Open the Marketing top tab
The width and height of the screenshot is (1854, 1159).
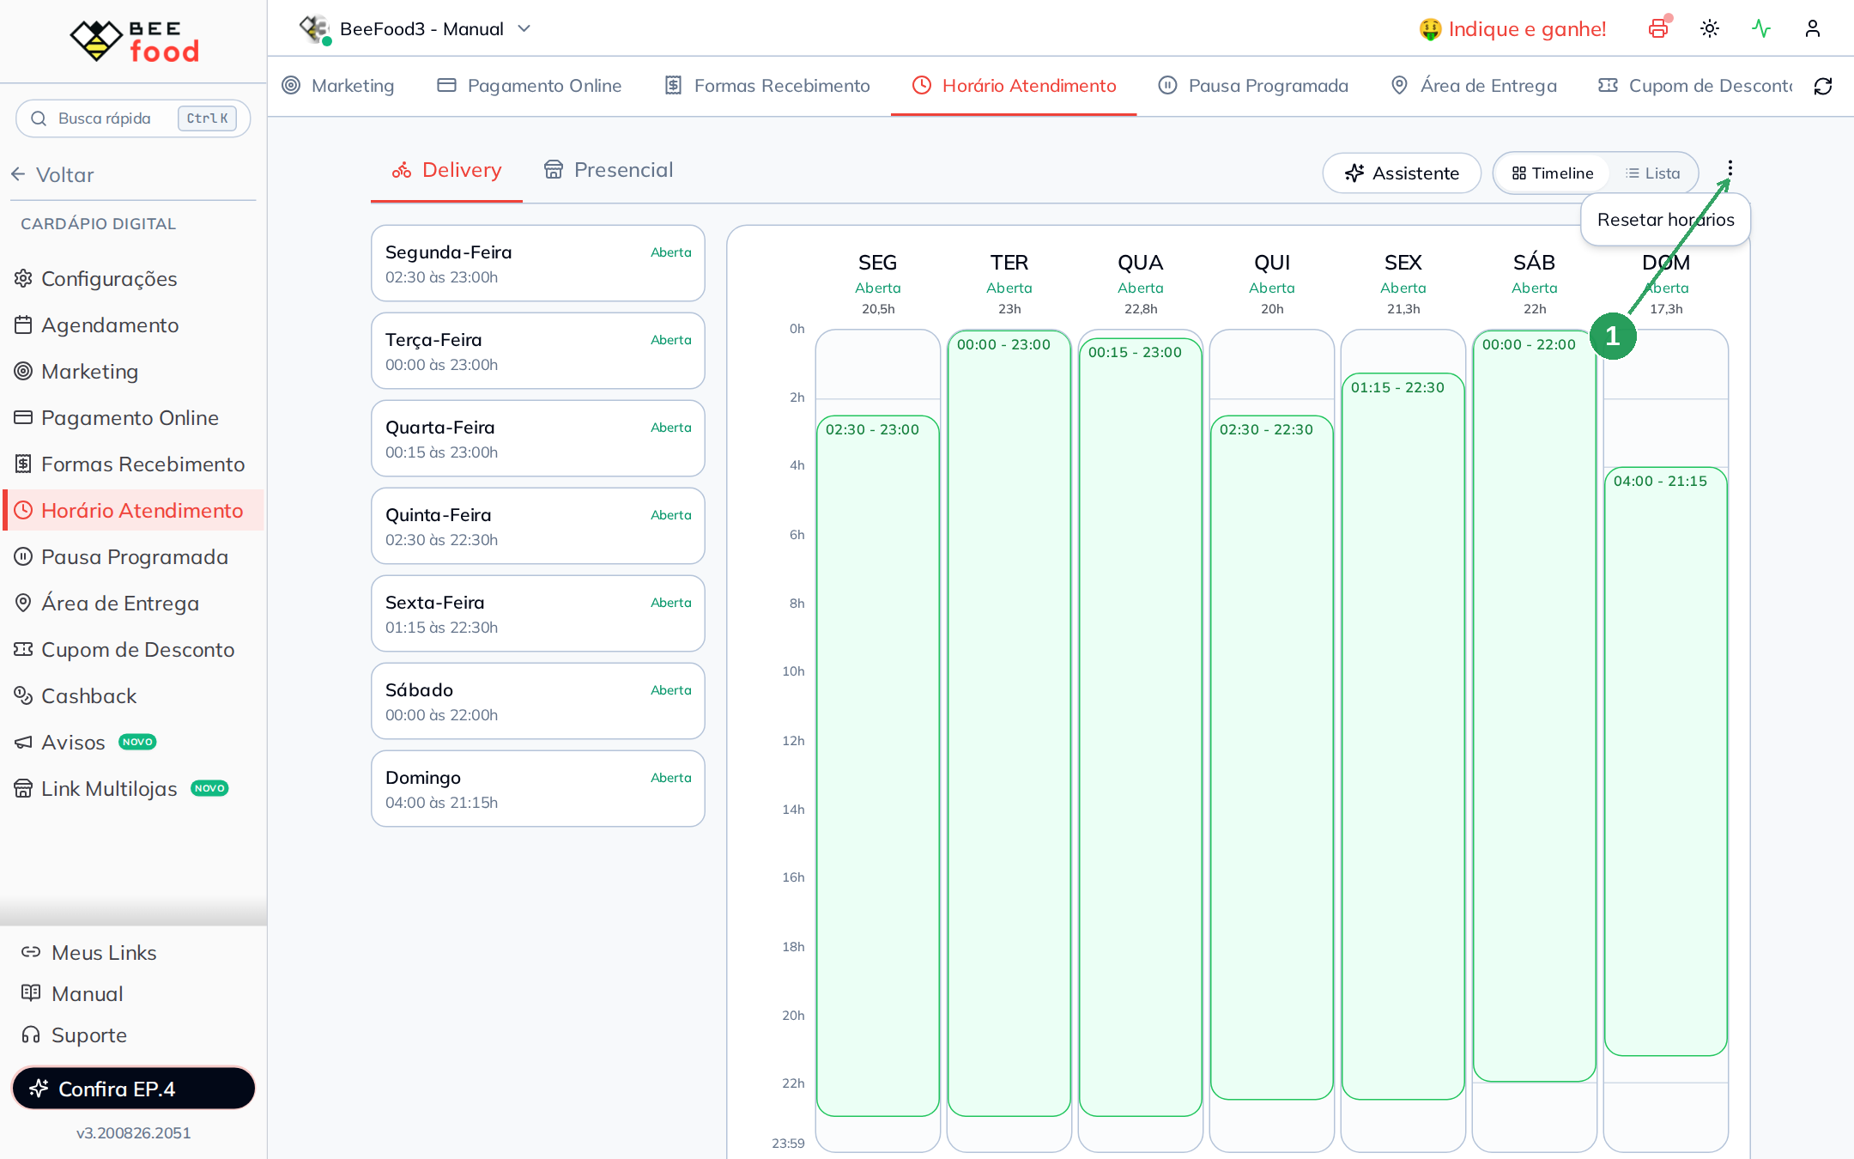pos(338,86)
